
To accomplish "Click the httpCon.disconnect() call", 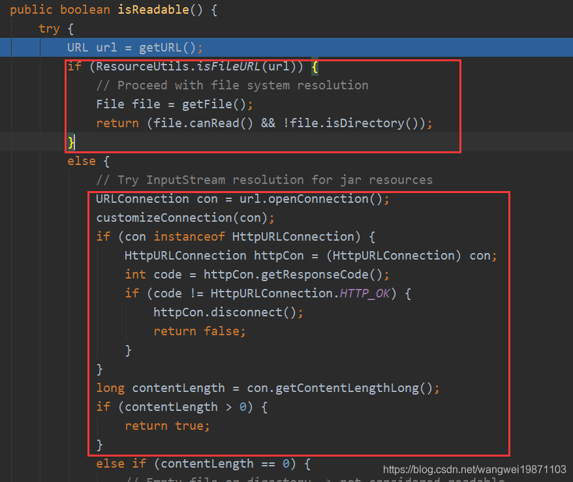I will coord(228,312).
